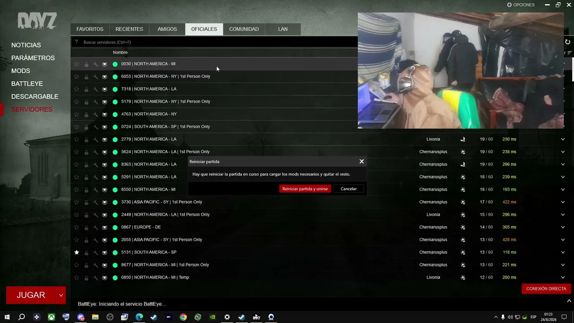Click the BattlEye icon on the 3730 Asia Pacific row
This screenshot has height=323, width=574.
[x=104, y=202]
